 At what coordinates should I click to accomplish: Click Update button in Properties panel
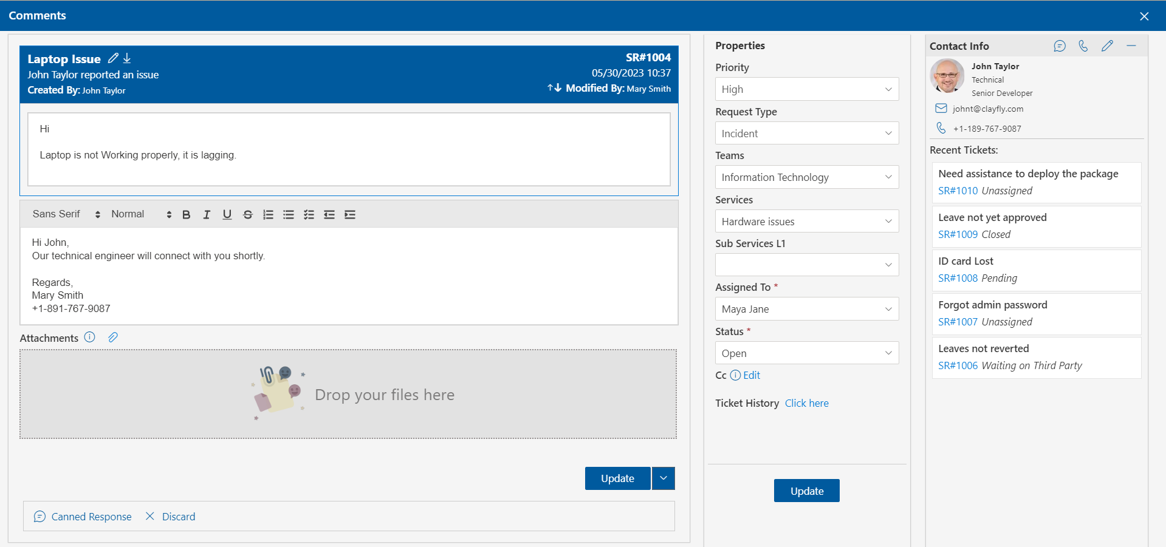coord(807,491)
